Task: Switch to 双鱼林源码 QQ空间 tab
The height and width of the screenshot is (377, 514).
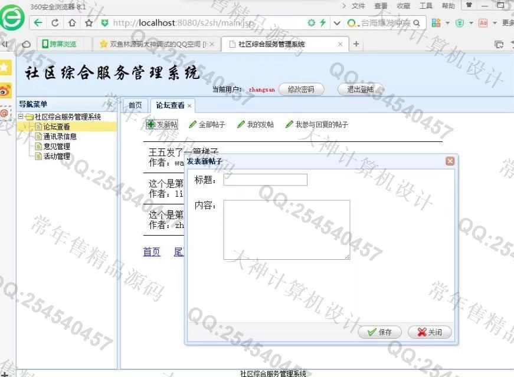Action: click(157, 44)
